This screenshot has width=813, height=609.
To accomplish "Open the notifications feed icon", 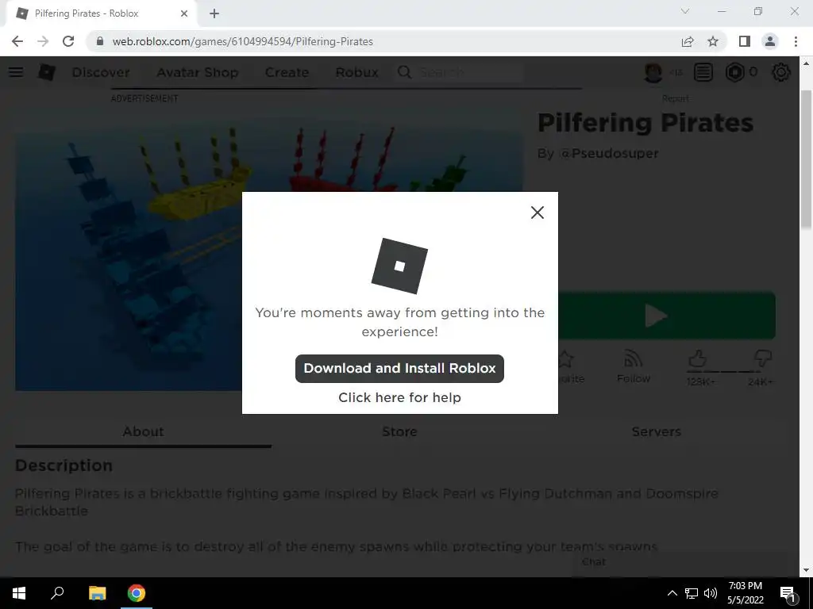I will pyautogui.click(x=703, y=72).
